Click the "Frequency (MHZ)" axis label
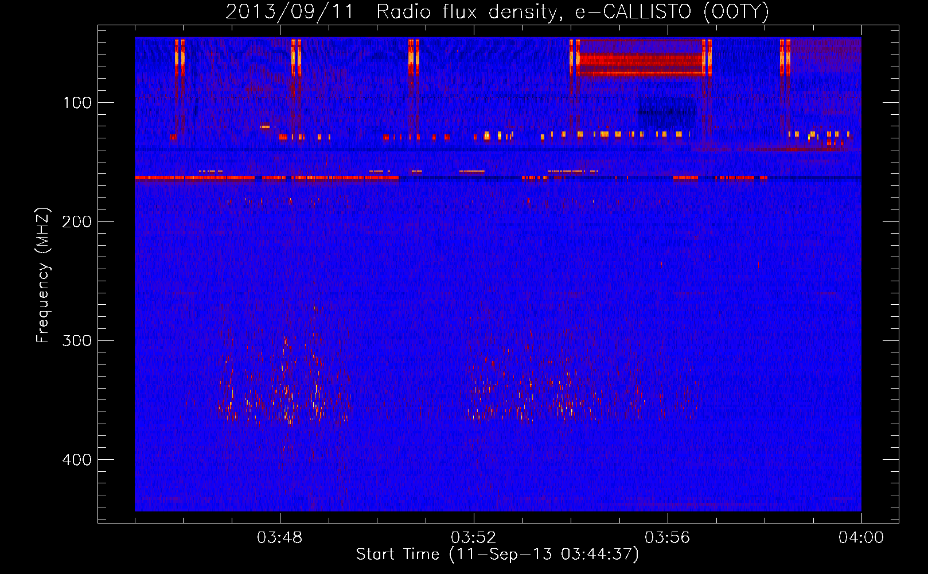 43,276
